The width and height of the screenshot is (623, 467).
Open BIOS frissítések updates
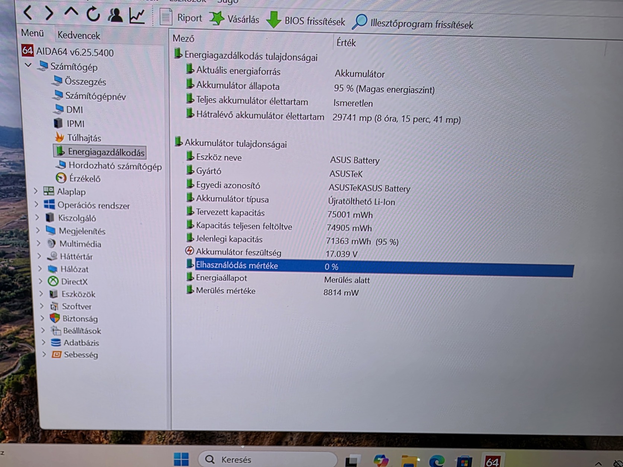click(x=306, y=21)
